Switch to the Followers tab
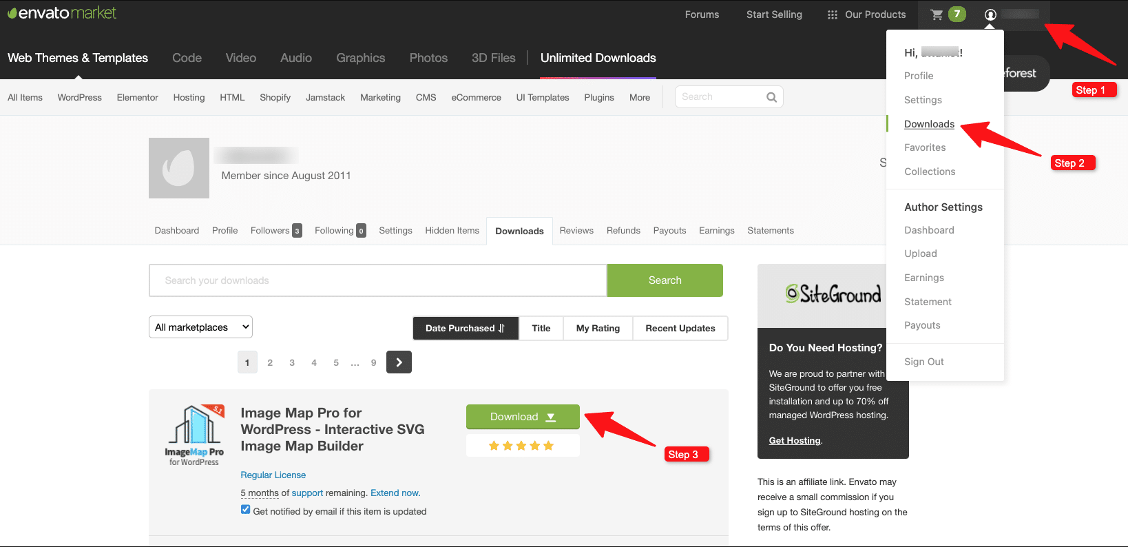This screenshot has width=1128, height=547. [276, 231]
